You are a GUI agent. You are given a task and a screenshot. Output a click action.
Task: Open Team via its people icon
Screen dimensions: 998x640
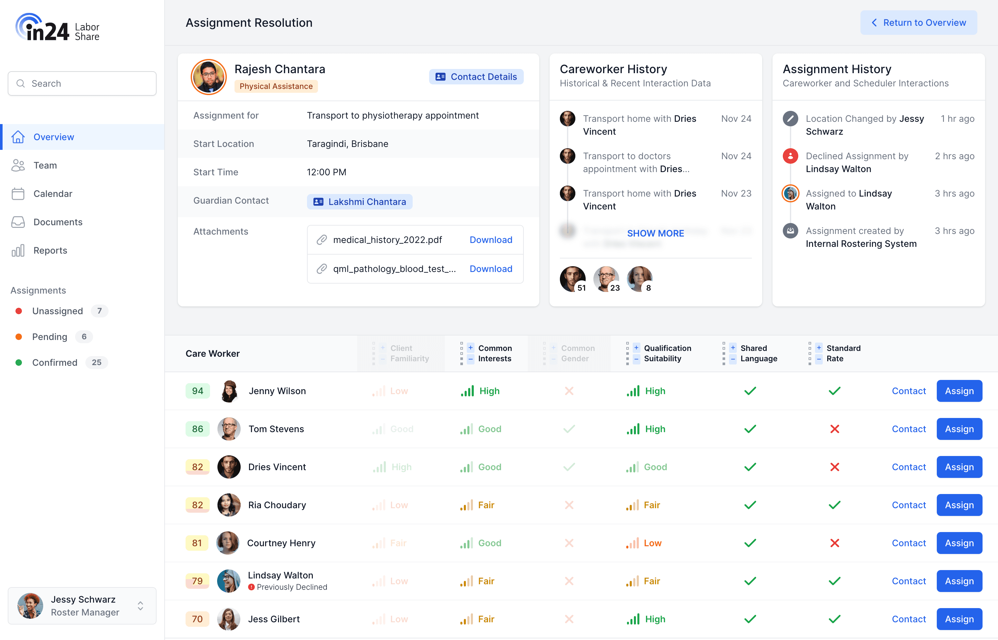coord(18,165)
